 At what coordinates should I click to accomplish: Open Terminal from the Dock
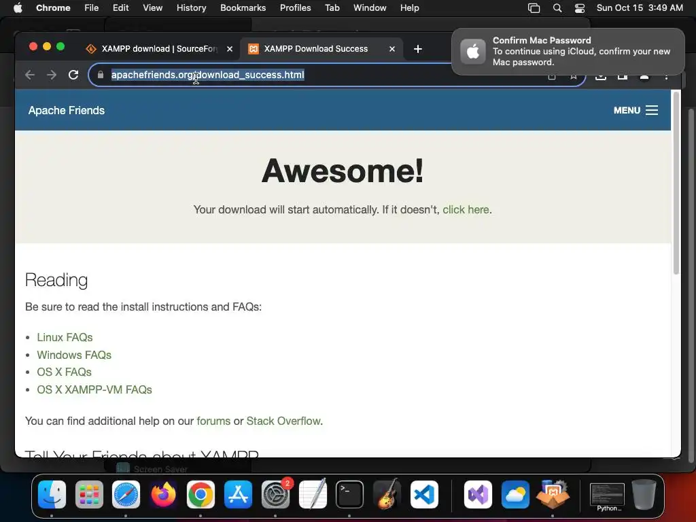(350, 495)
